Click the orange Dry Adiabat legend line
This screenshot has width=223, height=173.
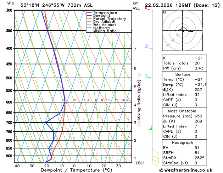coord(89,22)
